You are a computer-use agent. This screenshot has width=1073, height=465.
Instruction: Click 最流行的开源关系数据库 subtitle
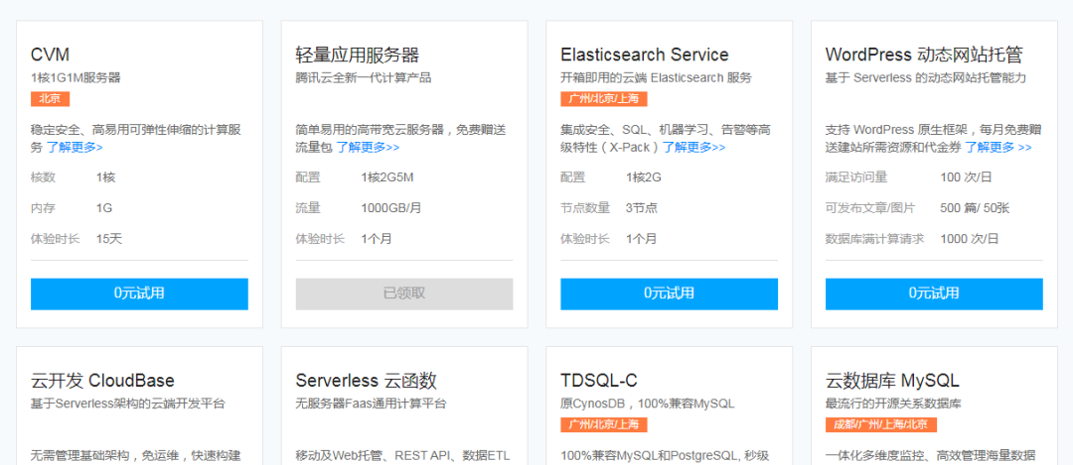coord(893,404)
